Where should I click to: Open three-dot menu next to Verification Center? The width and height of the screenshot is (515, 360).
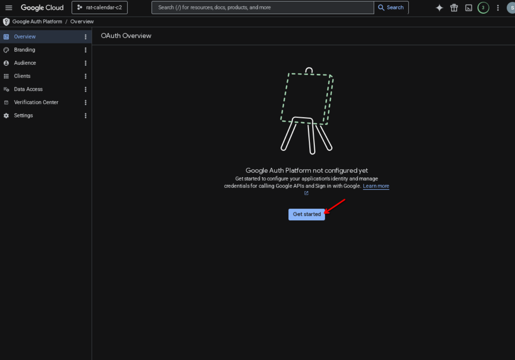86,102
